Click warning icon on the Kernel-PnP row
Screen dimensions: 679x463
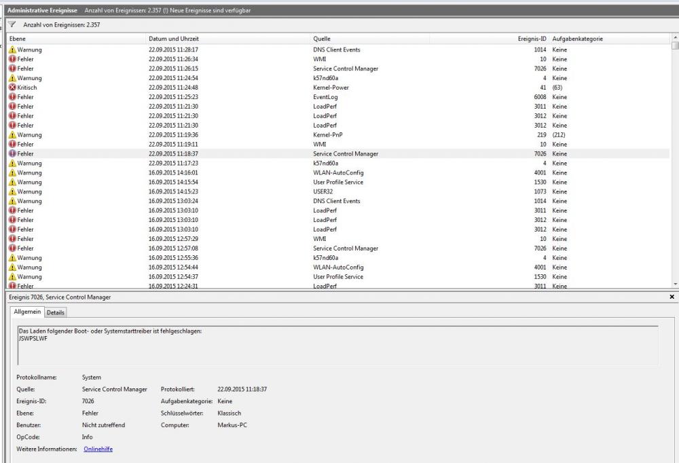(12, 135)
